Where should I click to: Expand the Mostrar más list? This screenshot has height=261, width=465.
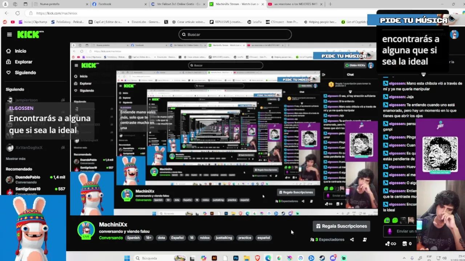[16, 159]
